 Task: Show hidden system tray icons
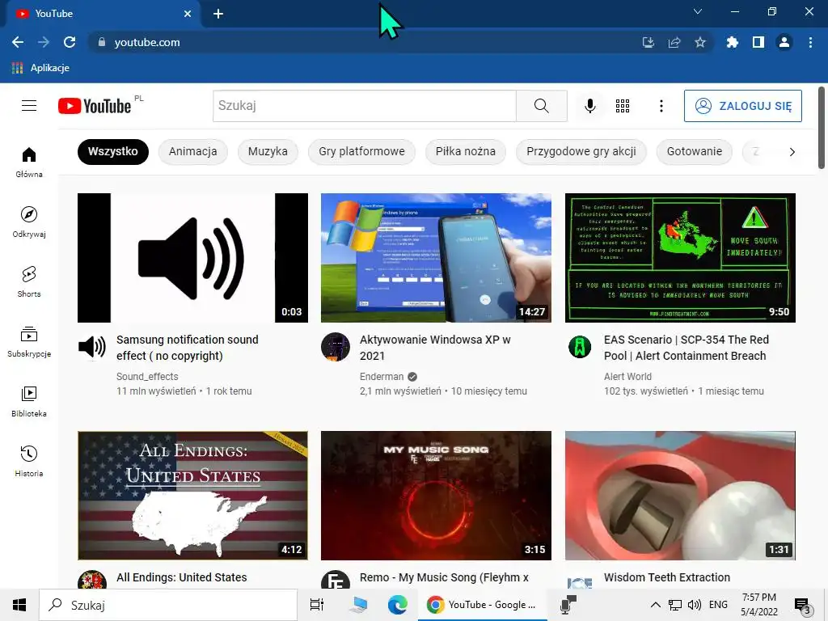655,605
